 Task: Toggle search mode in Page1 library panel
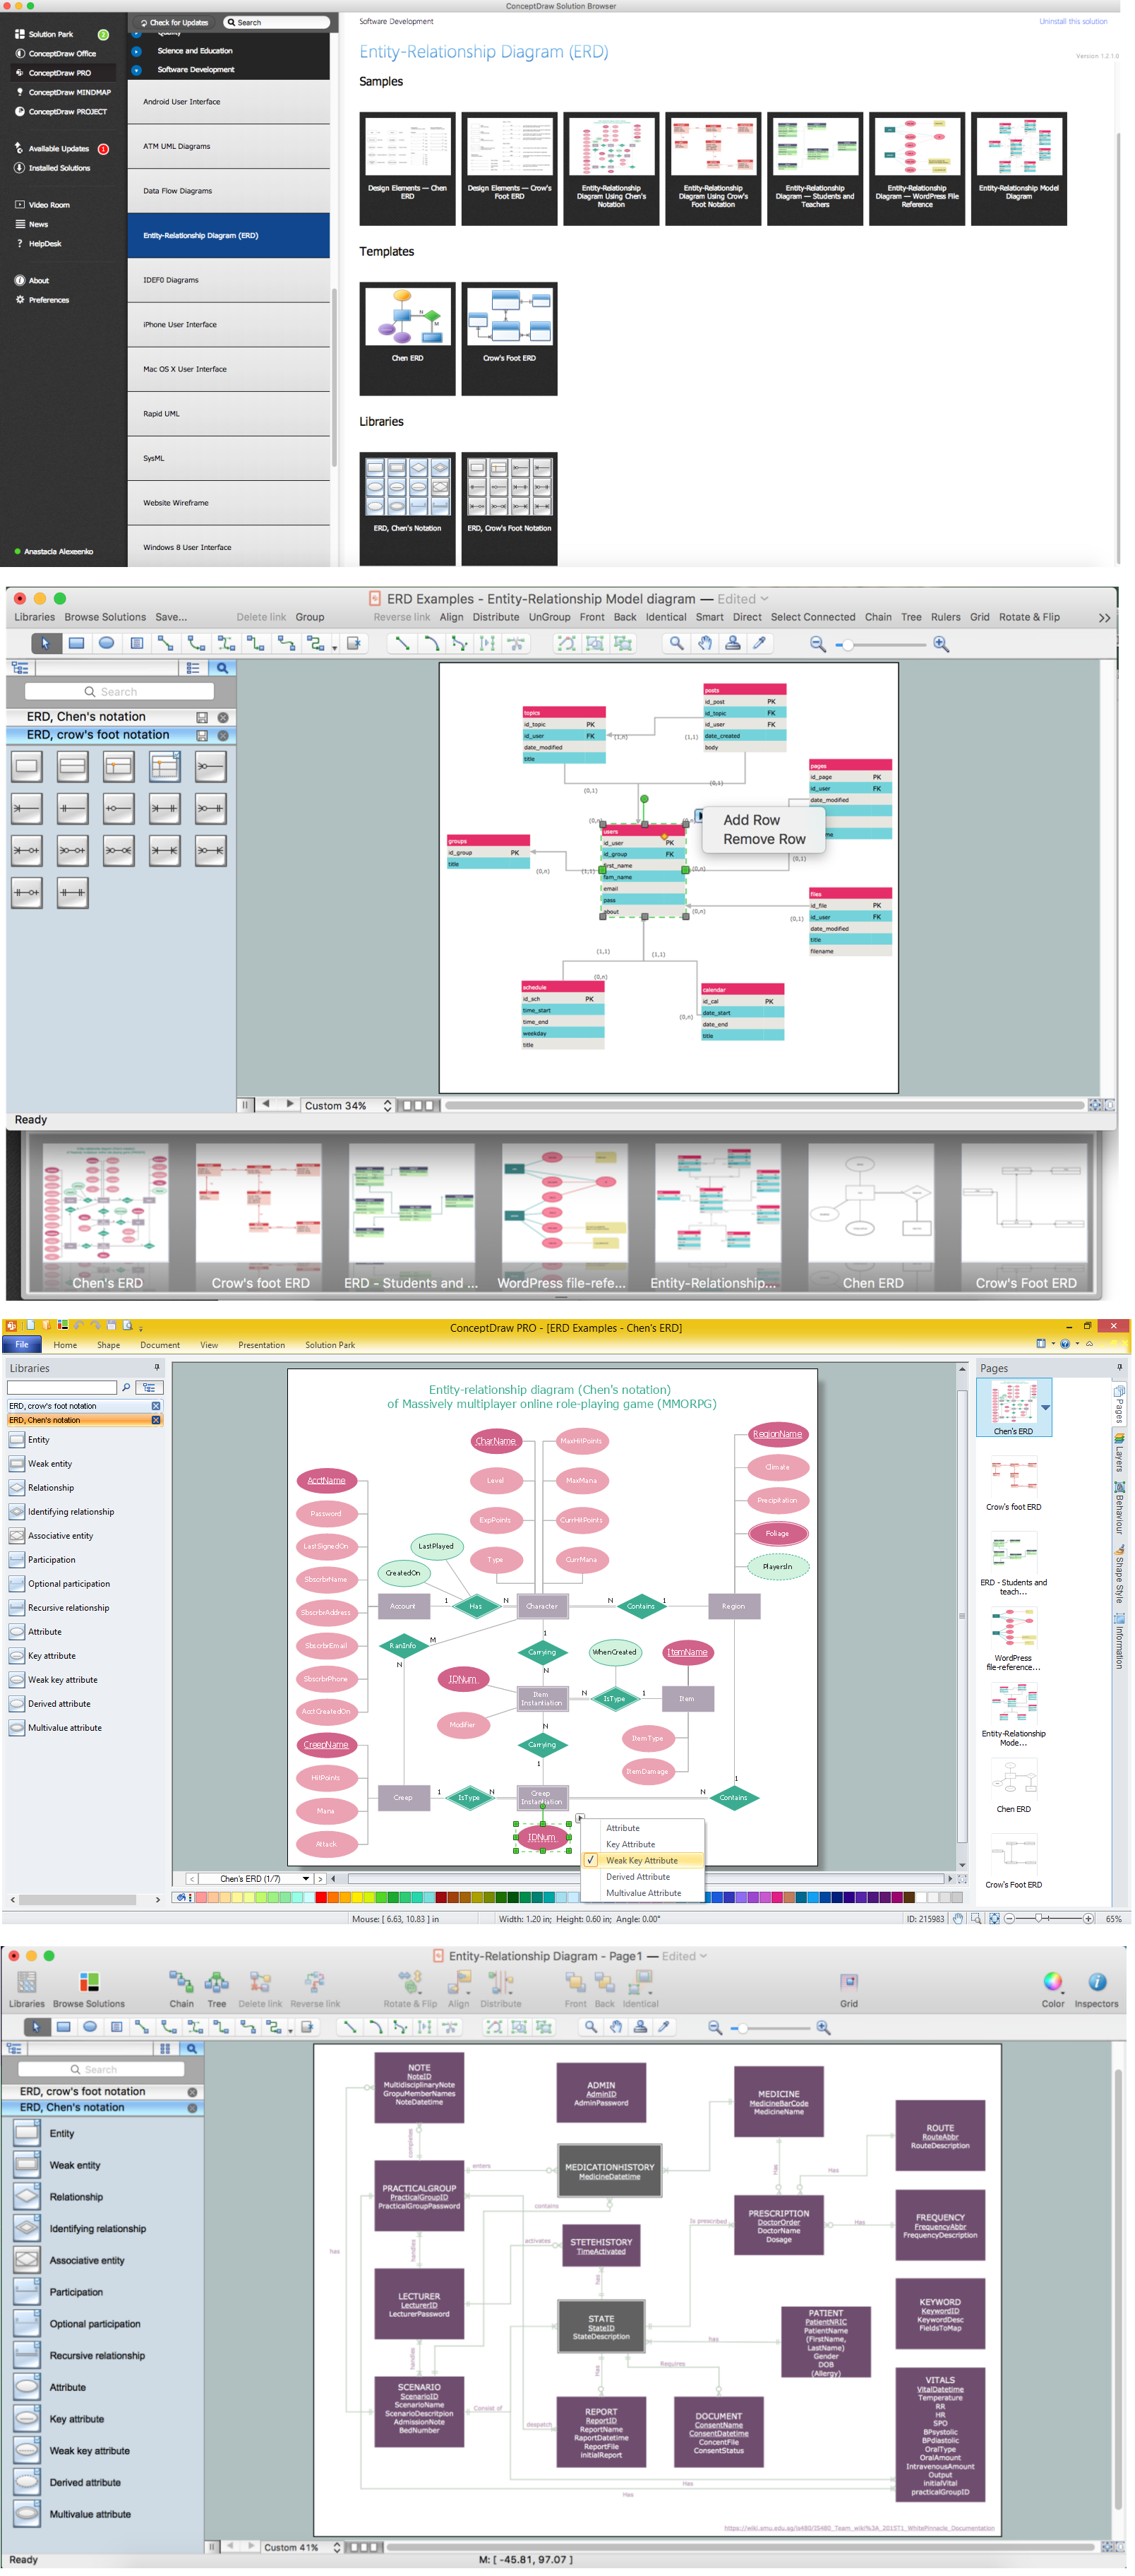point(191,2049)
